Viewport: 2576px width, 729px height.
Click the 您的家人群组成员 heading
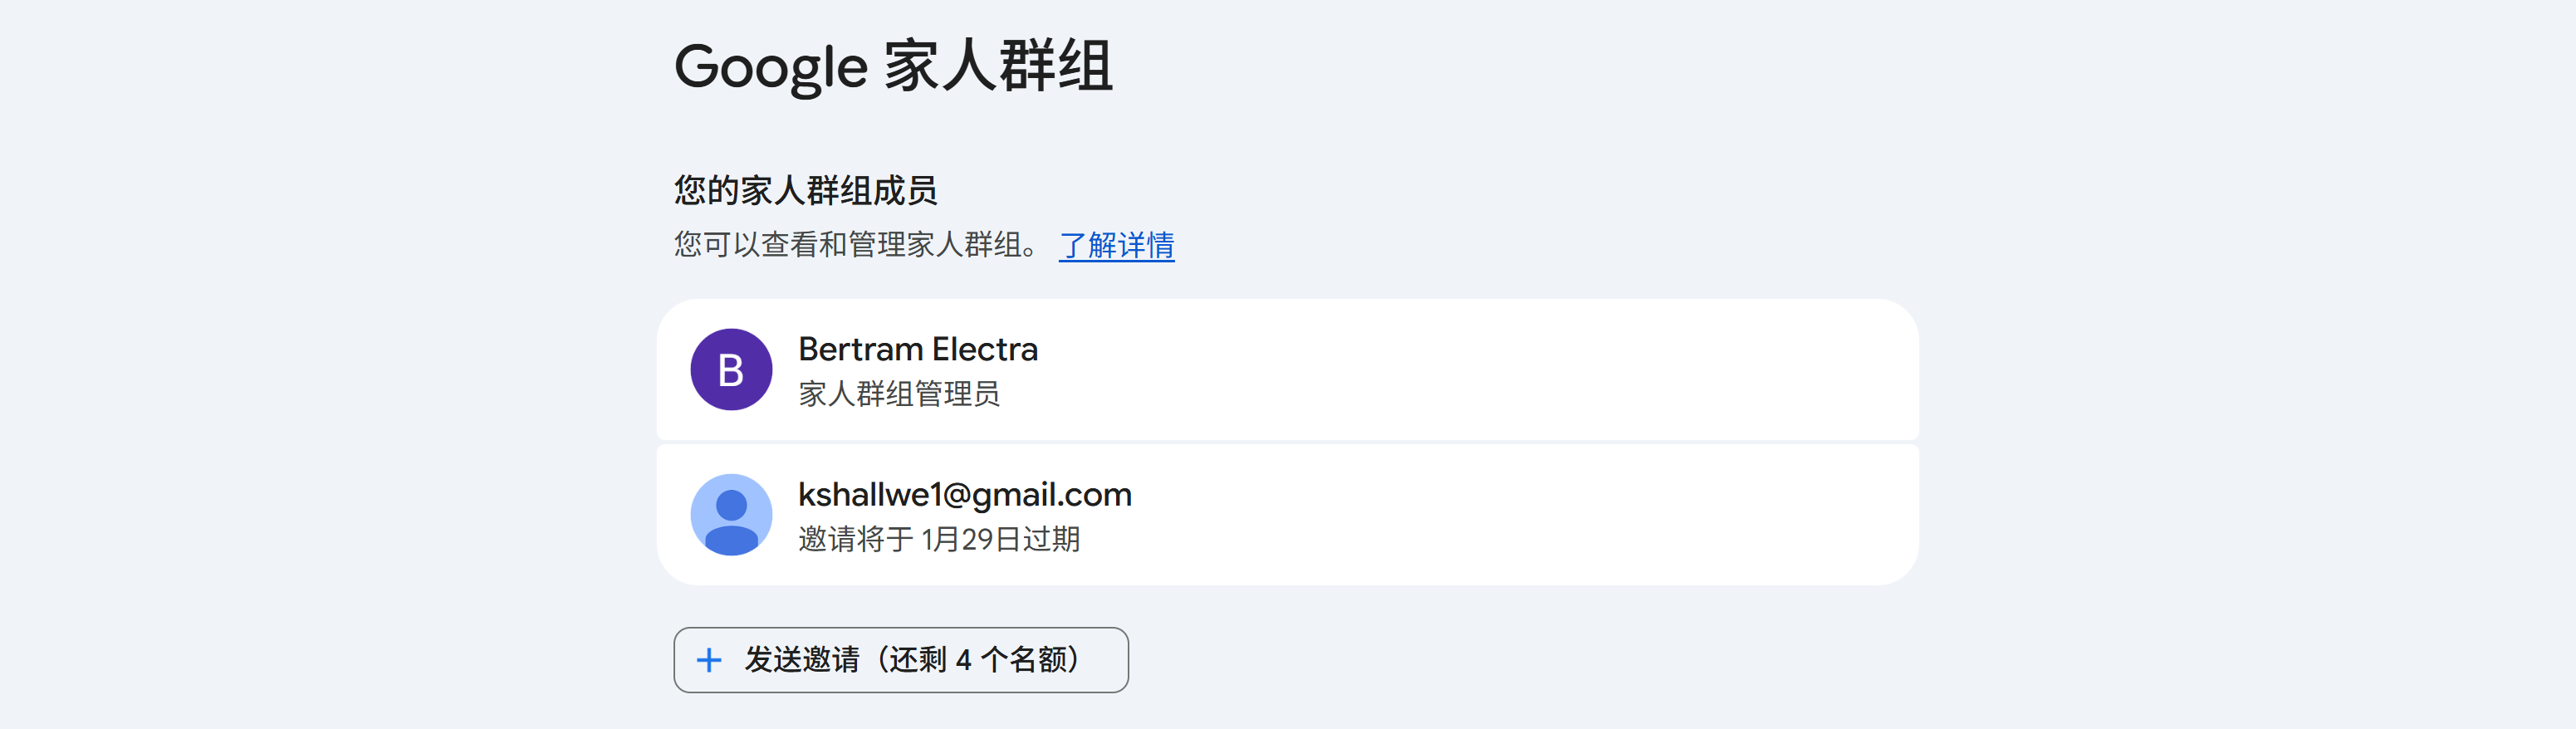805,190
